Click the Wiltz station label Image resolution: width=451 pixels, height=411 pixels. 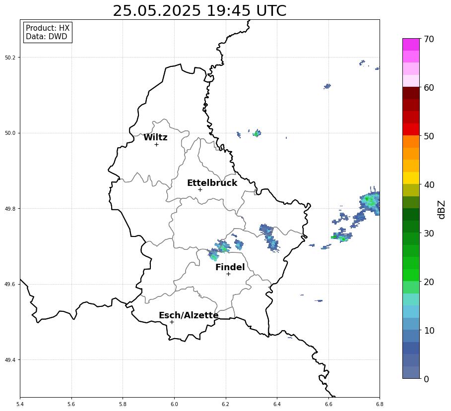click(155, 137)
